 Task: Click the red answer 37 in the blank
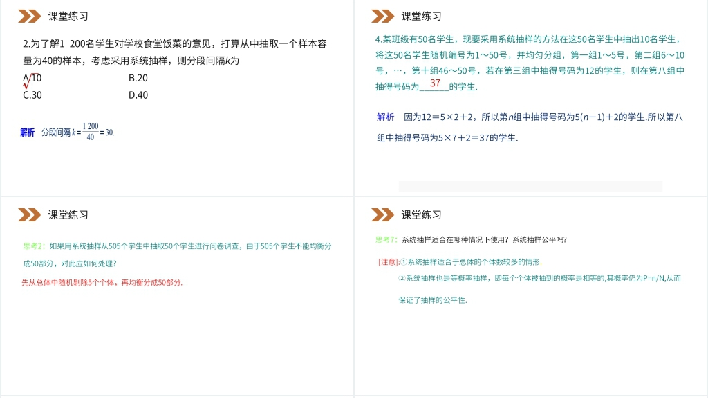(x=435, y=83)
